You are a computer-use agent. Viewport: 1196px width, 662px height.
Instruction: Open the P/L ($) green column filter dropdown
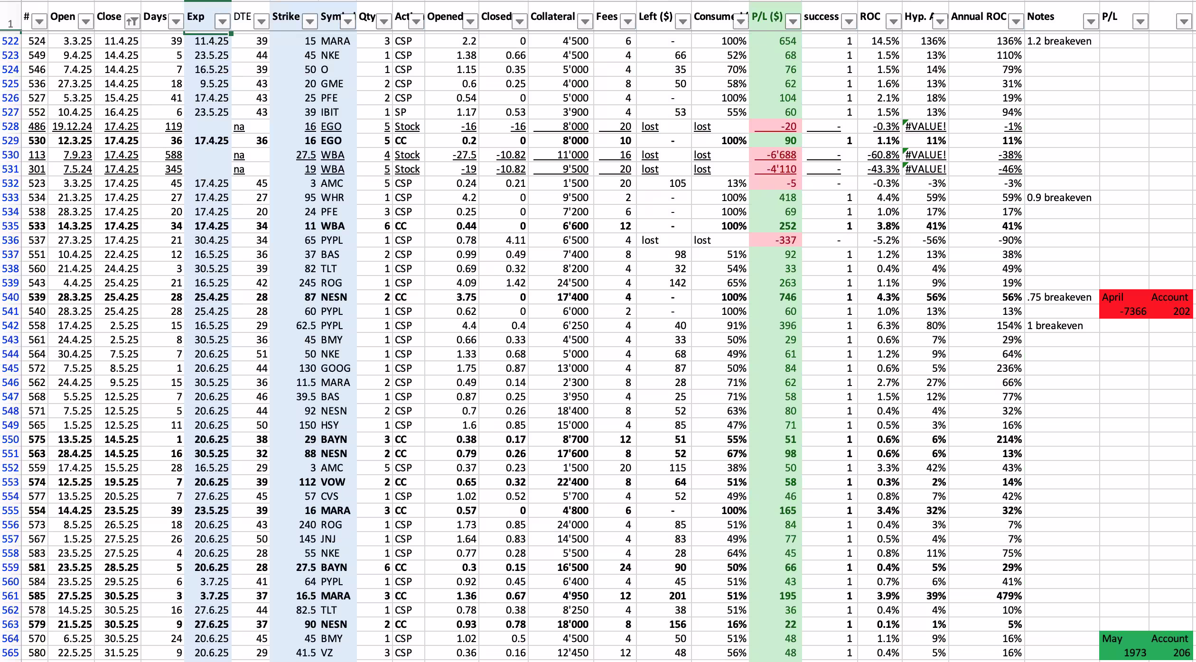coord(793,21)
